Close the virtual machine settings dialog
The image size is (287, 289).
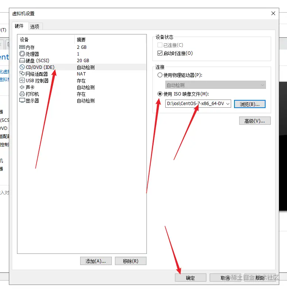tap(273, 13)
